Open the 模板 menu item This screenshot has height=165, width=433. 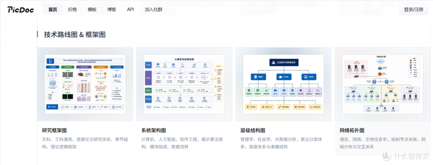click(x=92, y=10)
